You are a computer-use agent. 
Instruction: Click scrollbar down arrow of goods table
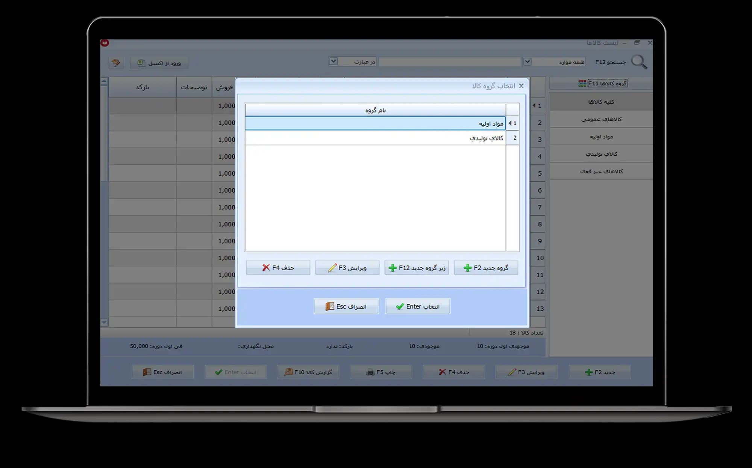pos(104,322)
